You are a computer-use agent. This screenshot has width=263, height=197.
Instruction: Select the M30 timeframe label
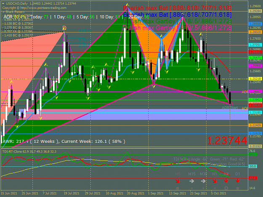tap(203, 174)
